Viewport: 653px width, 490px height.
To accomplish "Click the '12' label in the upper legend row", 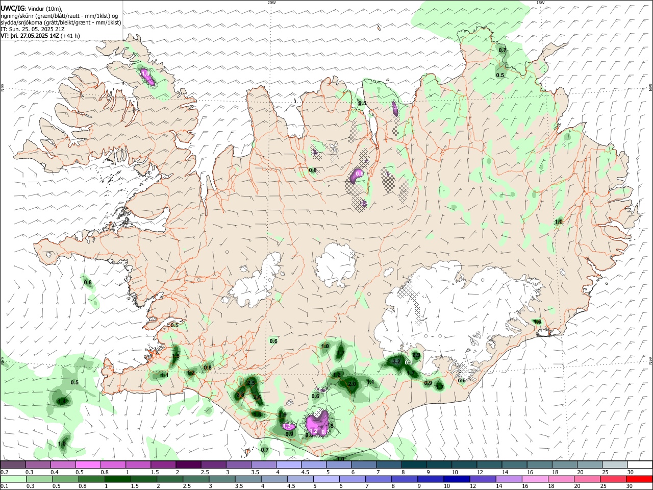I will pyautogui.click(x=480, y=472).
